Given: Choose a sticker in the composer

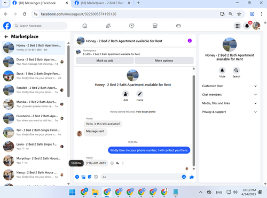Looking at the screenshot, I should [x=90, y=177].
